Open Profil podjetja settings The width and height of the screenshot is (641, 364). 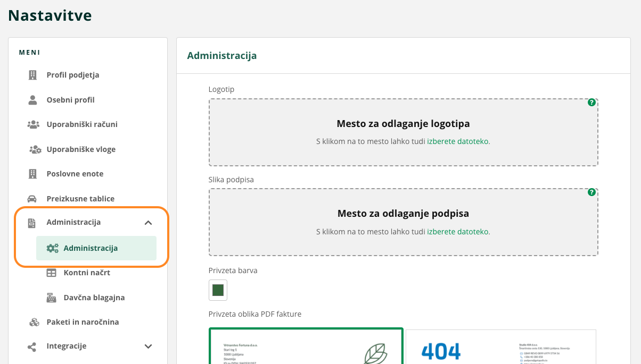pos(73,75)
